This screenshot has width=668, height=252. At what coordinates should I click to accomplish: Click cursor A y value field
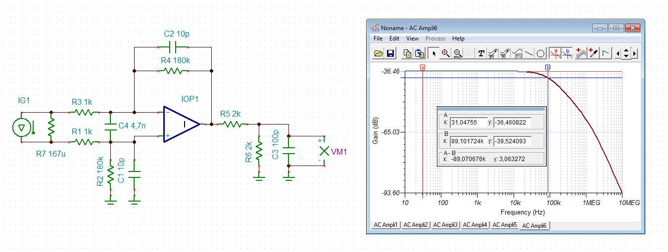[513, 122]
